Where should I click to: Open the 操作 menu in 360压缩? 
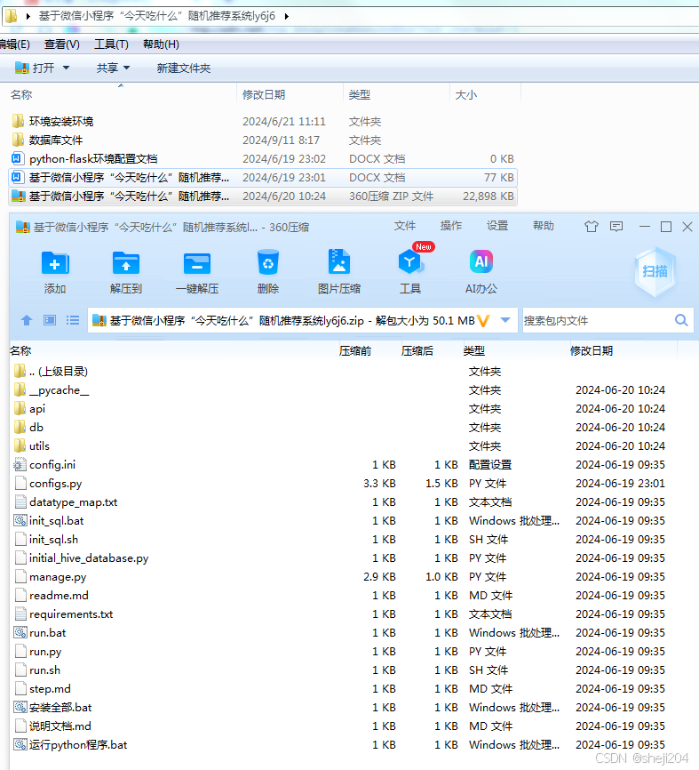(x=451, y=226)
